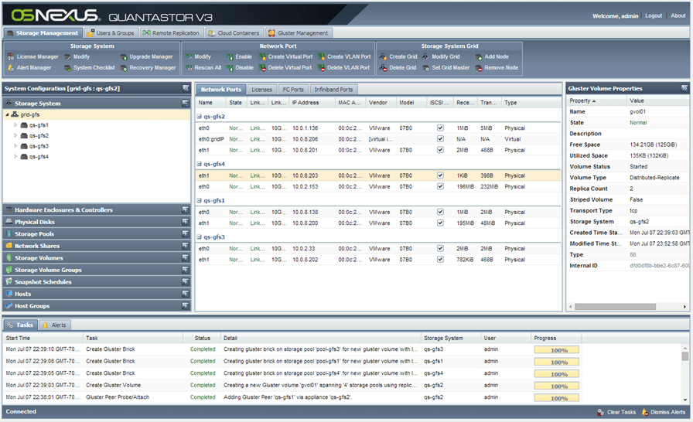Click the Logout link
The image size is (693, 422).
click(x=654, y=15)
